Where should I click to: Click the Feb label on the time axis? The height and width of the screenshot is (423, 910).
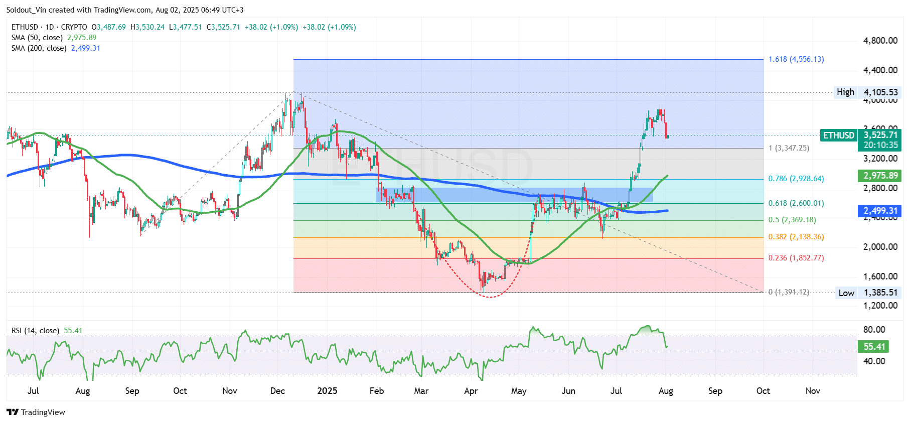376,391
